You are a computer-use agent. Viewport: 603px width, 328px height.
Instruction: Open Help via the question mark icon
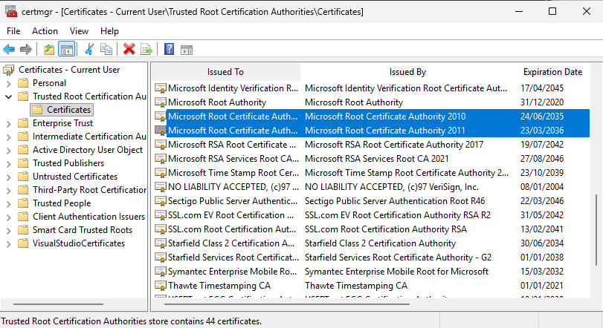pyautogui.click(x=170, y=49)
